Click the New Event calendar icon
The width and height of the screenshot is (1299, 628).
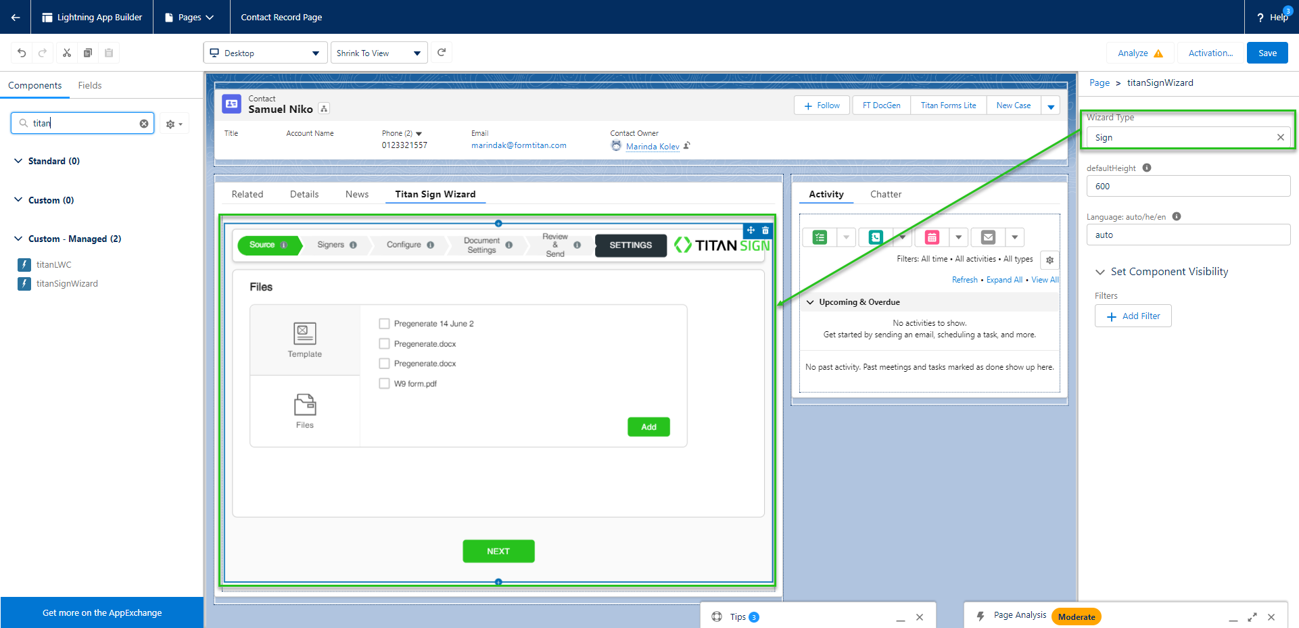(932, 237)
